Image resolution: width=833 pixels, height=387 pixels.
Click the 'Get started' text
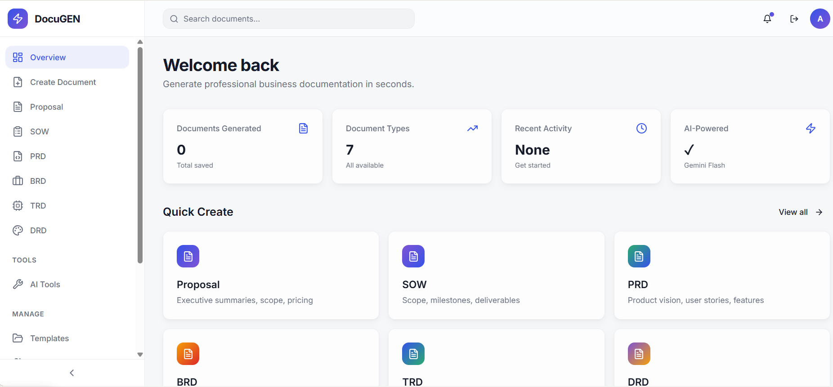[x=533, y=165]
